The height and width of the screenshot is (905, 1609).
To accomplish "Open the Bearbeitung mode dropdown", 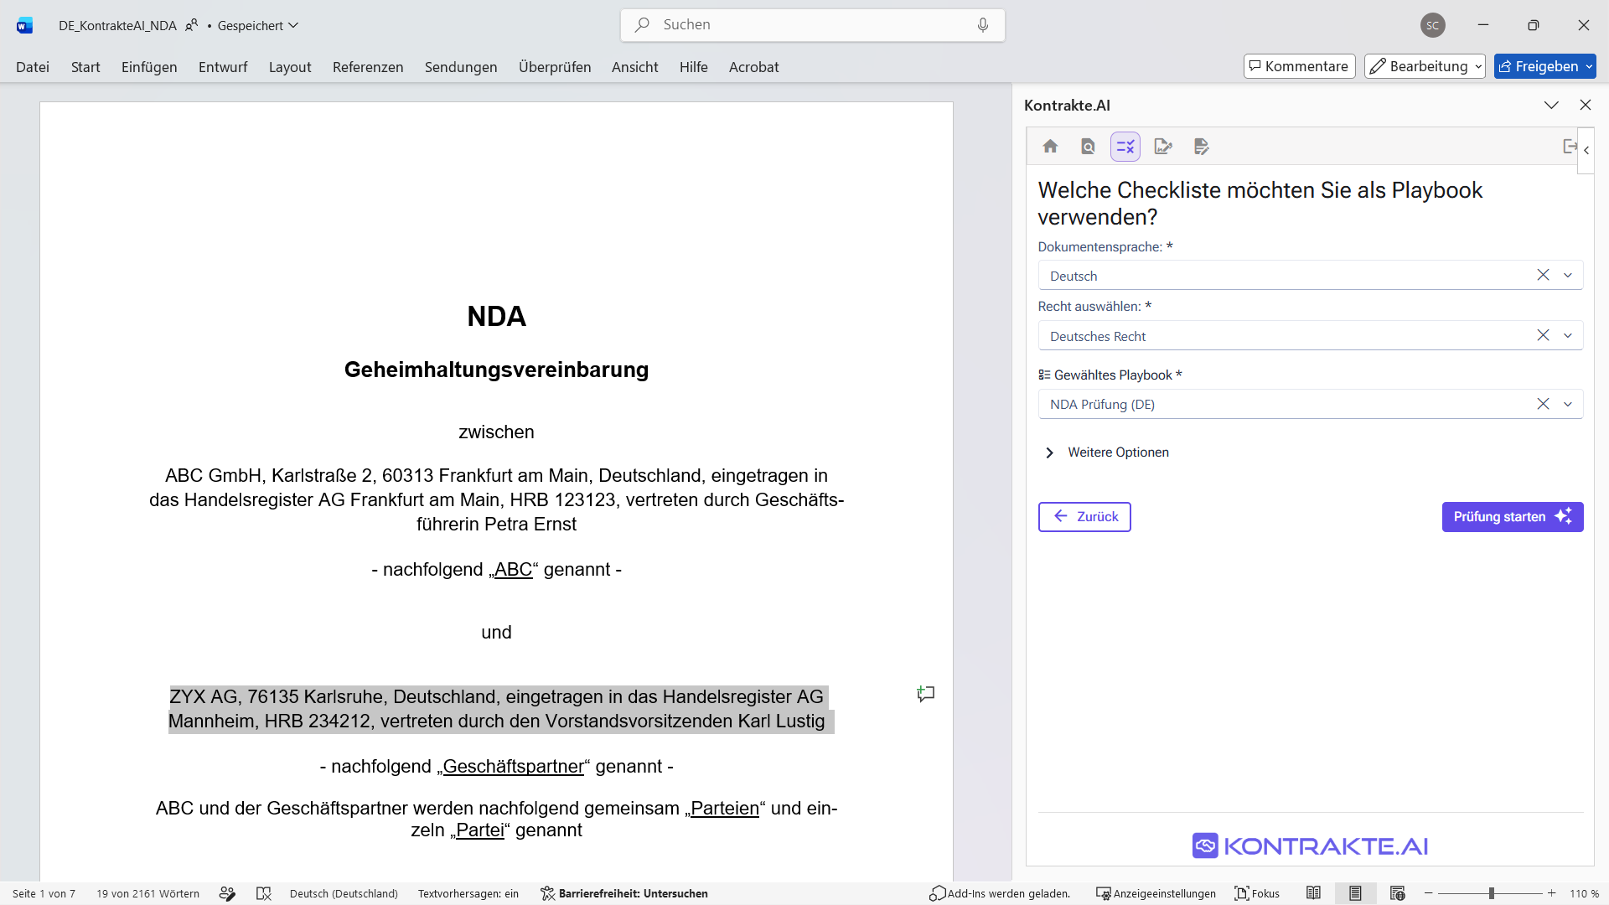I will (x=1425, y=66).
